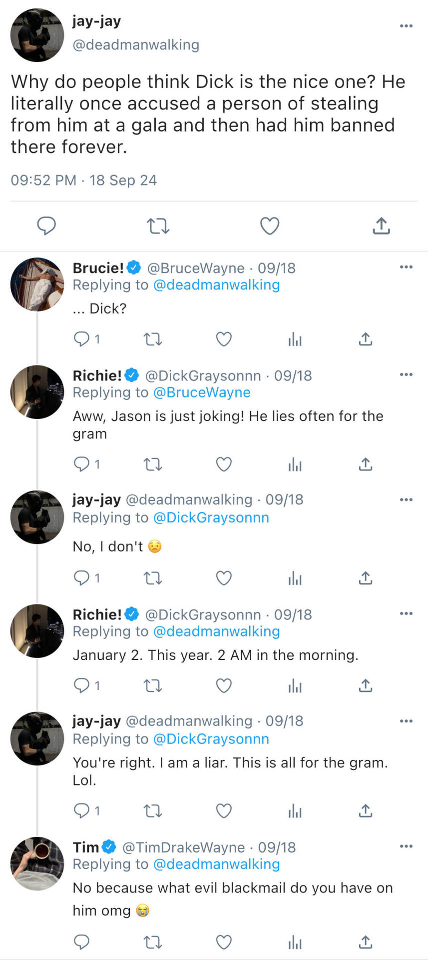Retweet Brucie's "... Dick?" reply

(x=153, y=339)
